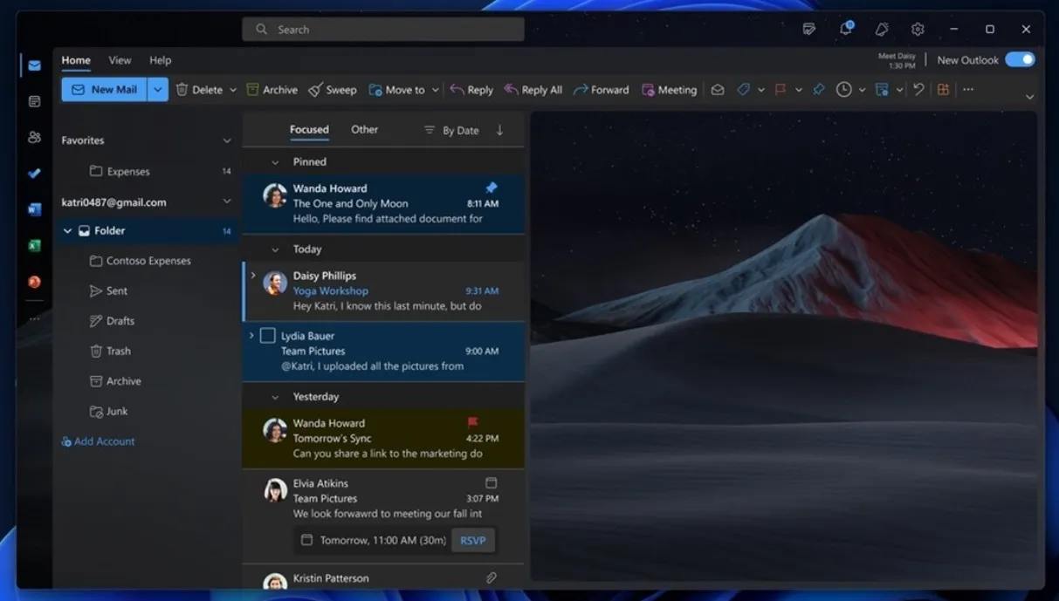Screen dimensions: 1059x601
Task: Toggle the New Outlook switch
Action: coord(1019,60)
